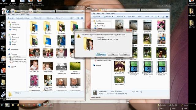This screenshot has height=110, width=196.
Task: Click Print in the photo window toolbar
Action: (140, 16)
